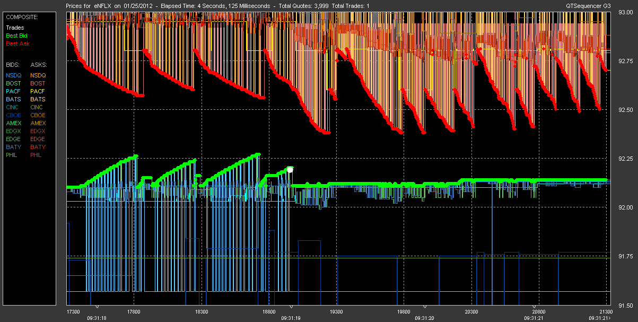
Task: Click PHIL in the BIDS column
Action: click(x=12, y=155)
